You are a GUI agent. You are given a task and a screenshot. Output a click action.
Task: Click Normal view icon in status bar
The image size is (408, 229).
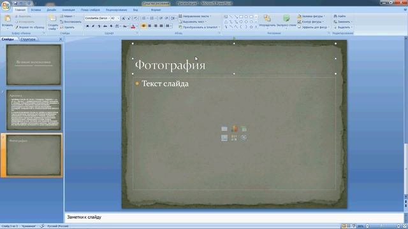344,226
